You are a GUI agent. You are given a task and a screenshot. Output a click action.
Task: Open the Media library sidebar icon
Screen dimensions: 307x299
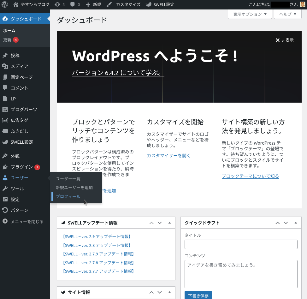tap(5, 66)
